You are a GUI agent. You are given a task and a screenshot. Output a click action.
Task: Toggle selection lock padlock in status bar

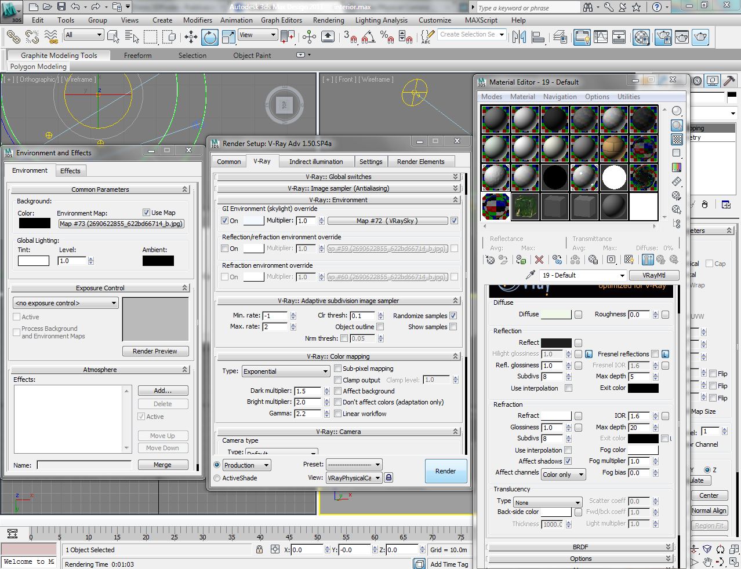pyautogui.click(x=259, y=549)
